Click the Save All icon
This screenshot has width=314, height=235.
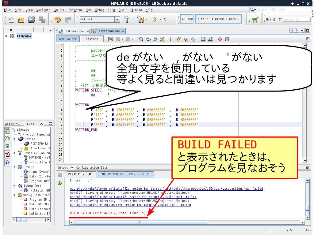click(42, 19)
